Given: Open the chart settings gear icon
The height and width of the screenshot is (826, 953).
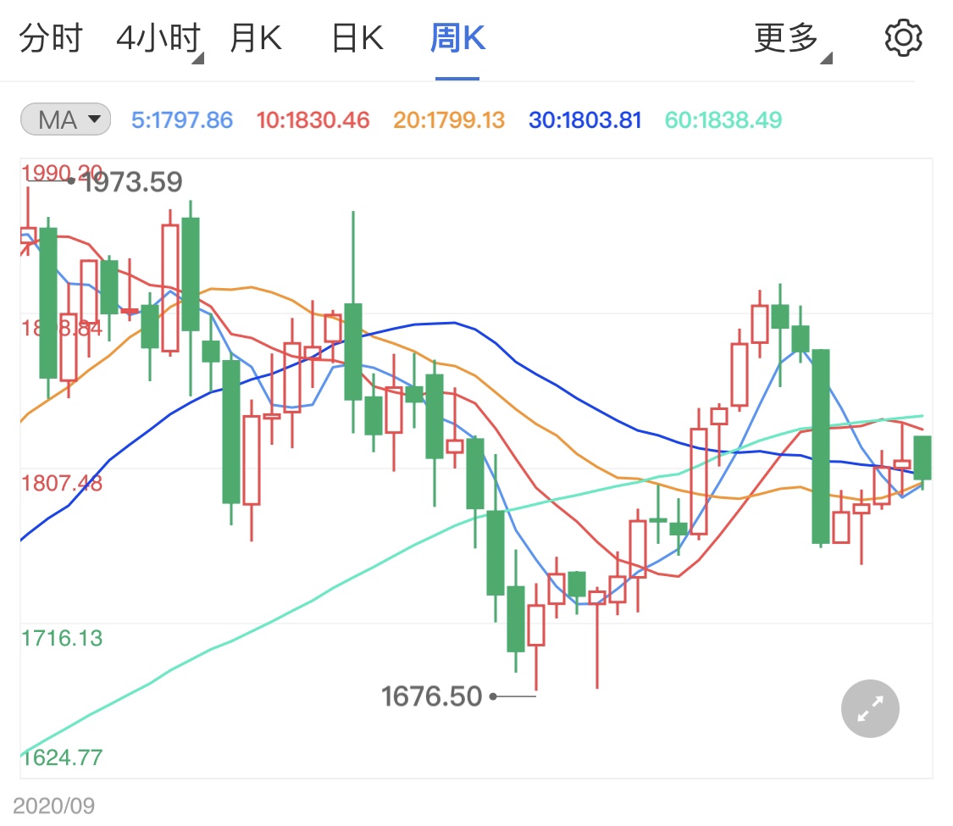Looking at the screenshot, I should tap(903, 37).
